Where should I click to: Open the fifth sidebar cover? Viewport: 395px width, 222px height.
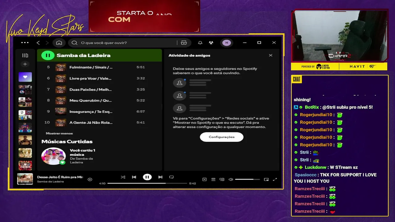click(x=25, y=127)
